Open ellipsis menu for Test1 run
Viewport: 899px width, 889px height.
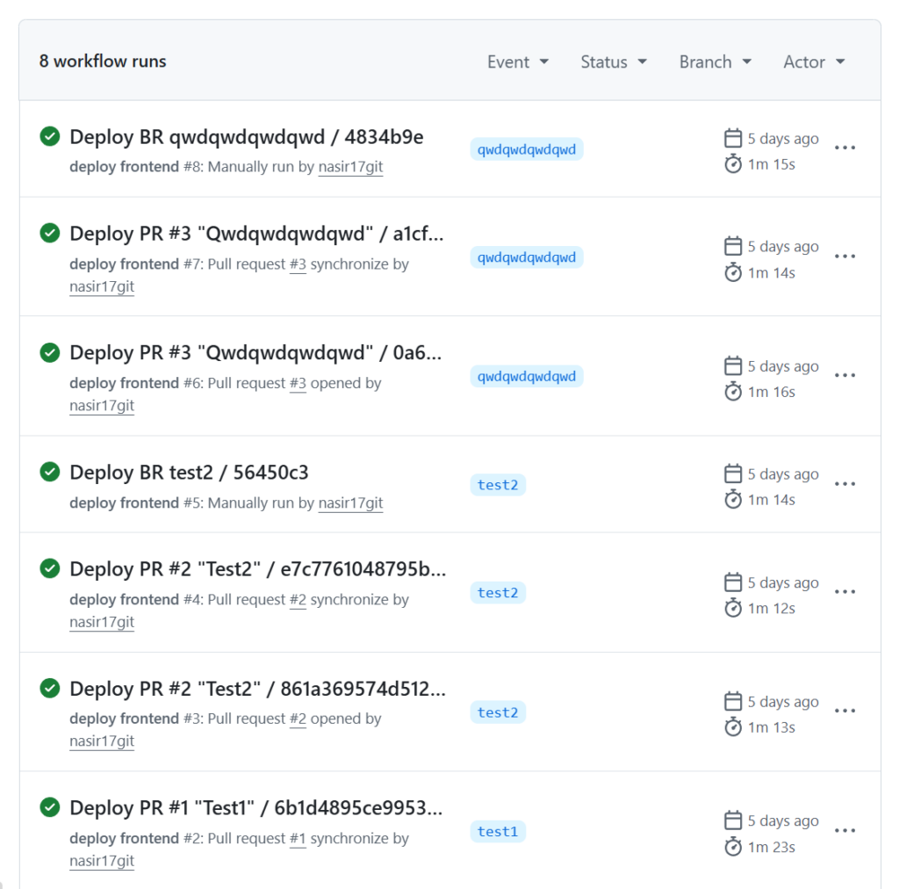tap(845, 830)
